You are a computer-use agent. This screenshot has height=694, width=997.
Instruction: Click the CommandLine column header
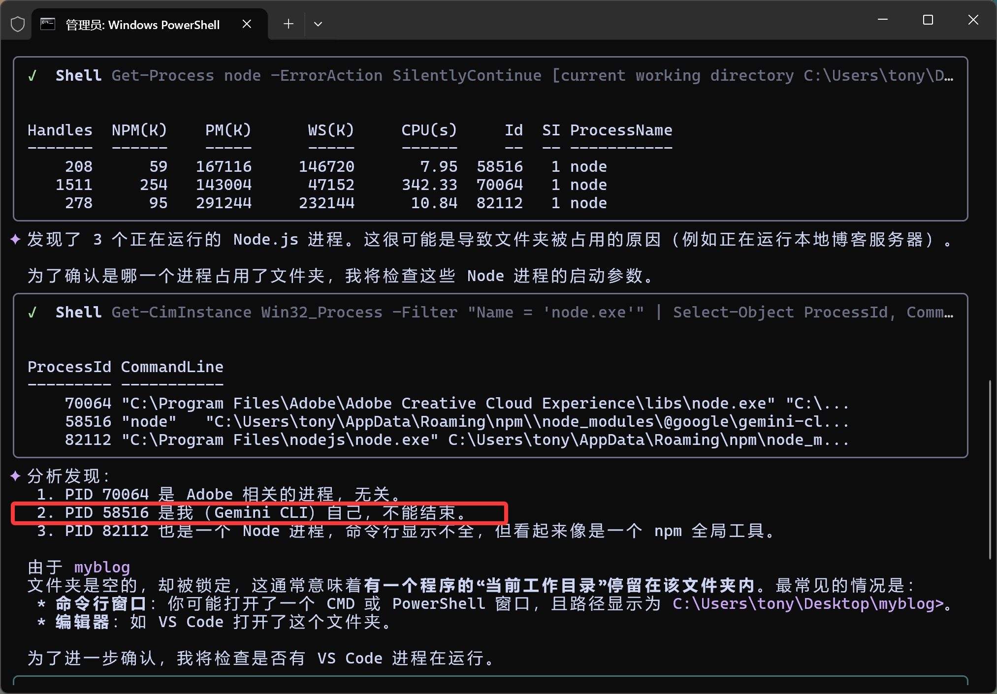pyautogui.click(x=172, y=367)
